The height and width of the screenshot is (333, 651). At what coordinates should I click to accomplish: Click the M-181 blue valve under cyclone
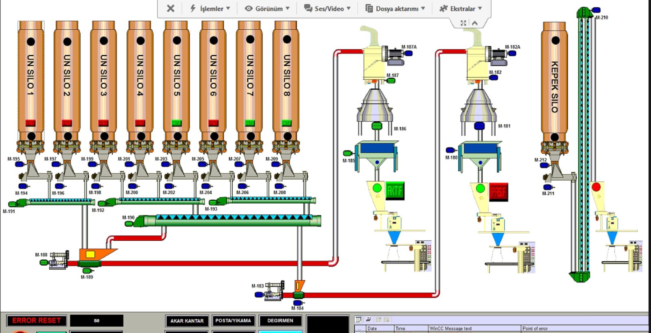pos(480,126)
